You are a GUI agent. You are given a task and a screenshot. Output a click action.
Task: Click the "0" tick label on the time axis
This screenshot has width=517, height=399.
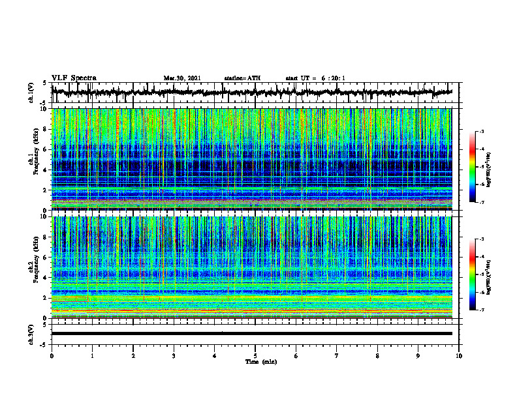[x=52, y=356]
